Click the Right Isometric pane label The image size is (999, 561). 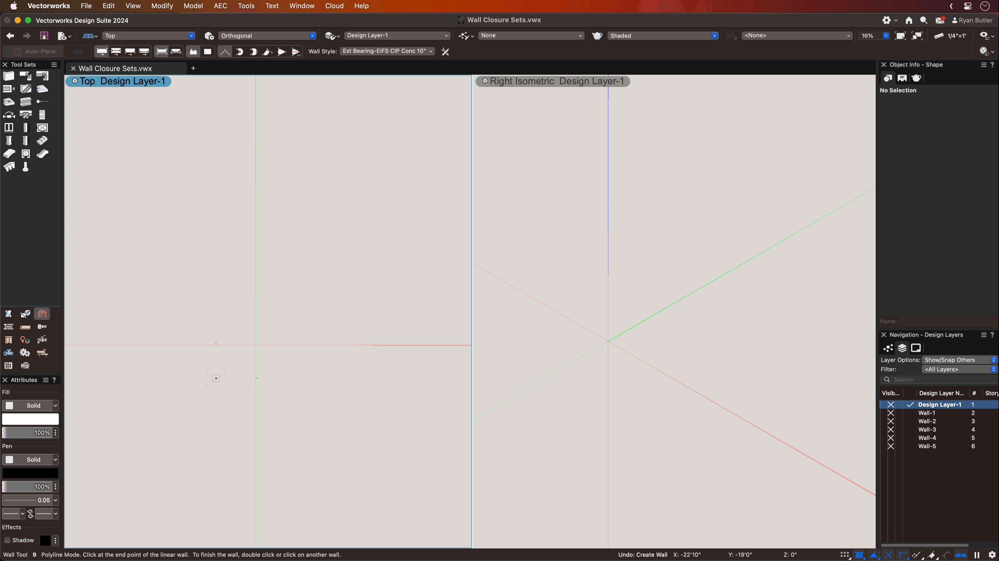tap(553, 81)
